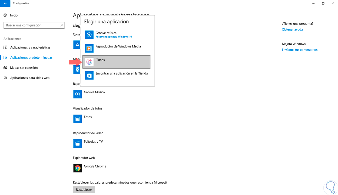This screenshot has height=195, width=338.
Task: Click Recomendado para Windows 10 text
Action: point(114,37)
